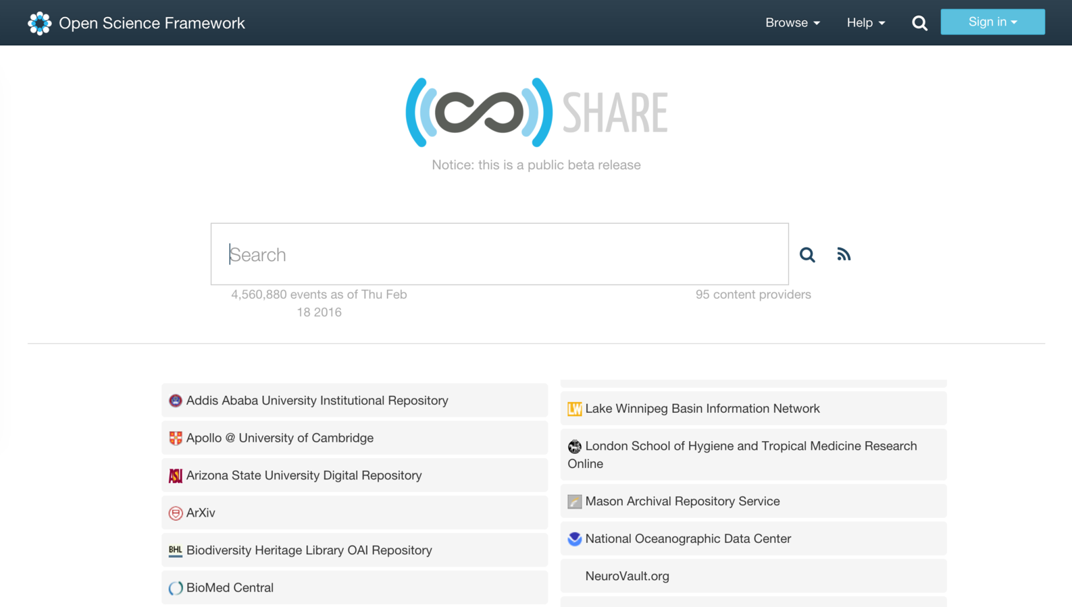The height and width of the screenshot is (607, 1072).
Task: Click the Mason Archival Repository icon
Action: pos(575,502)
